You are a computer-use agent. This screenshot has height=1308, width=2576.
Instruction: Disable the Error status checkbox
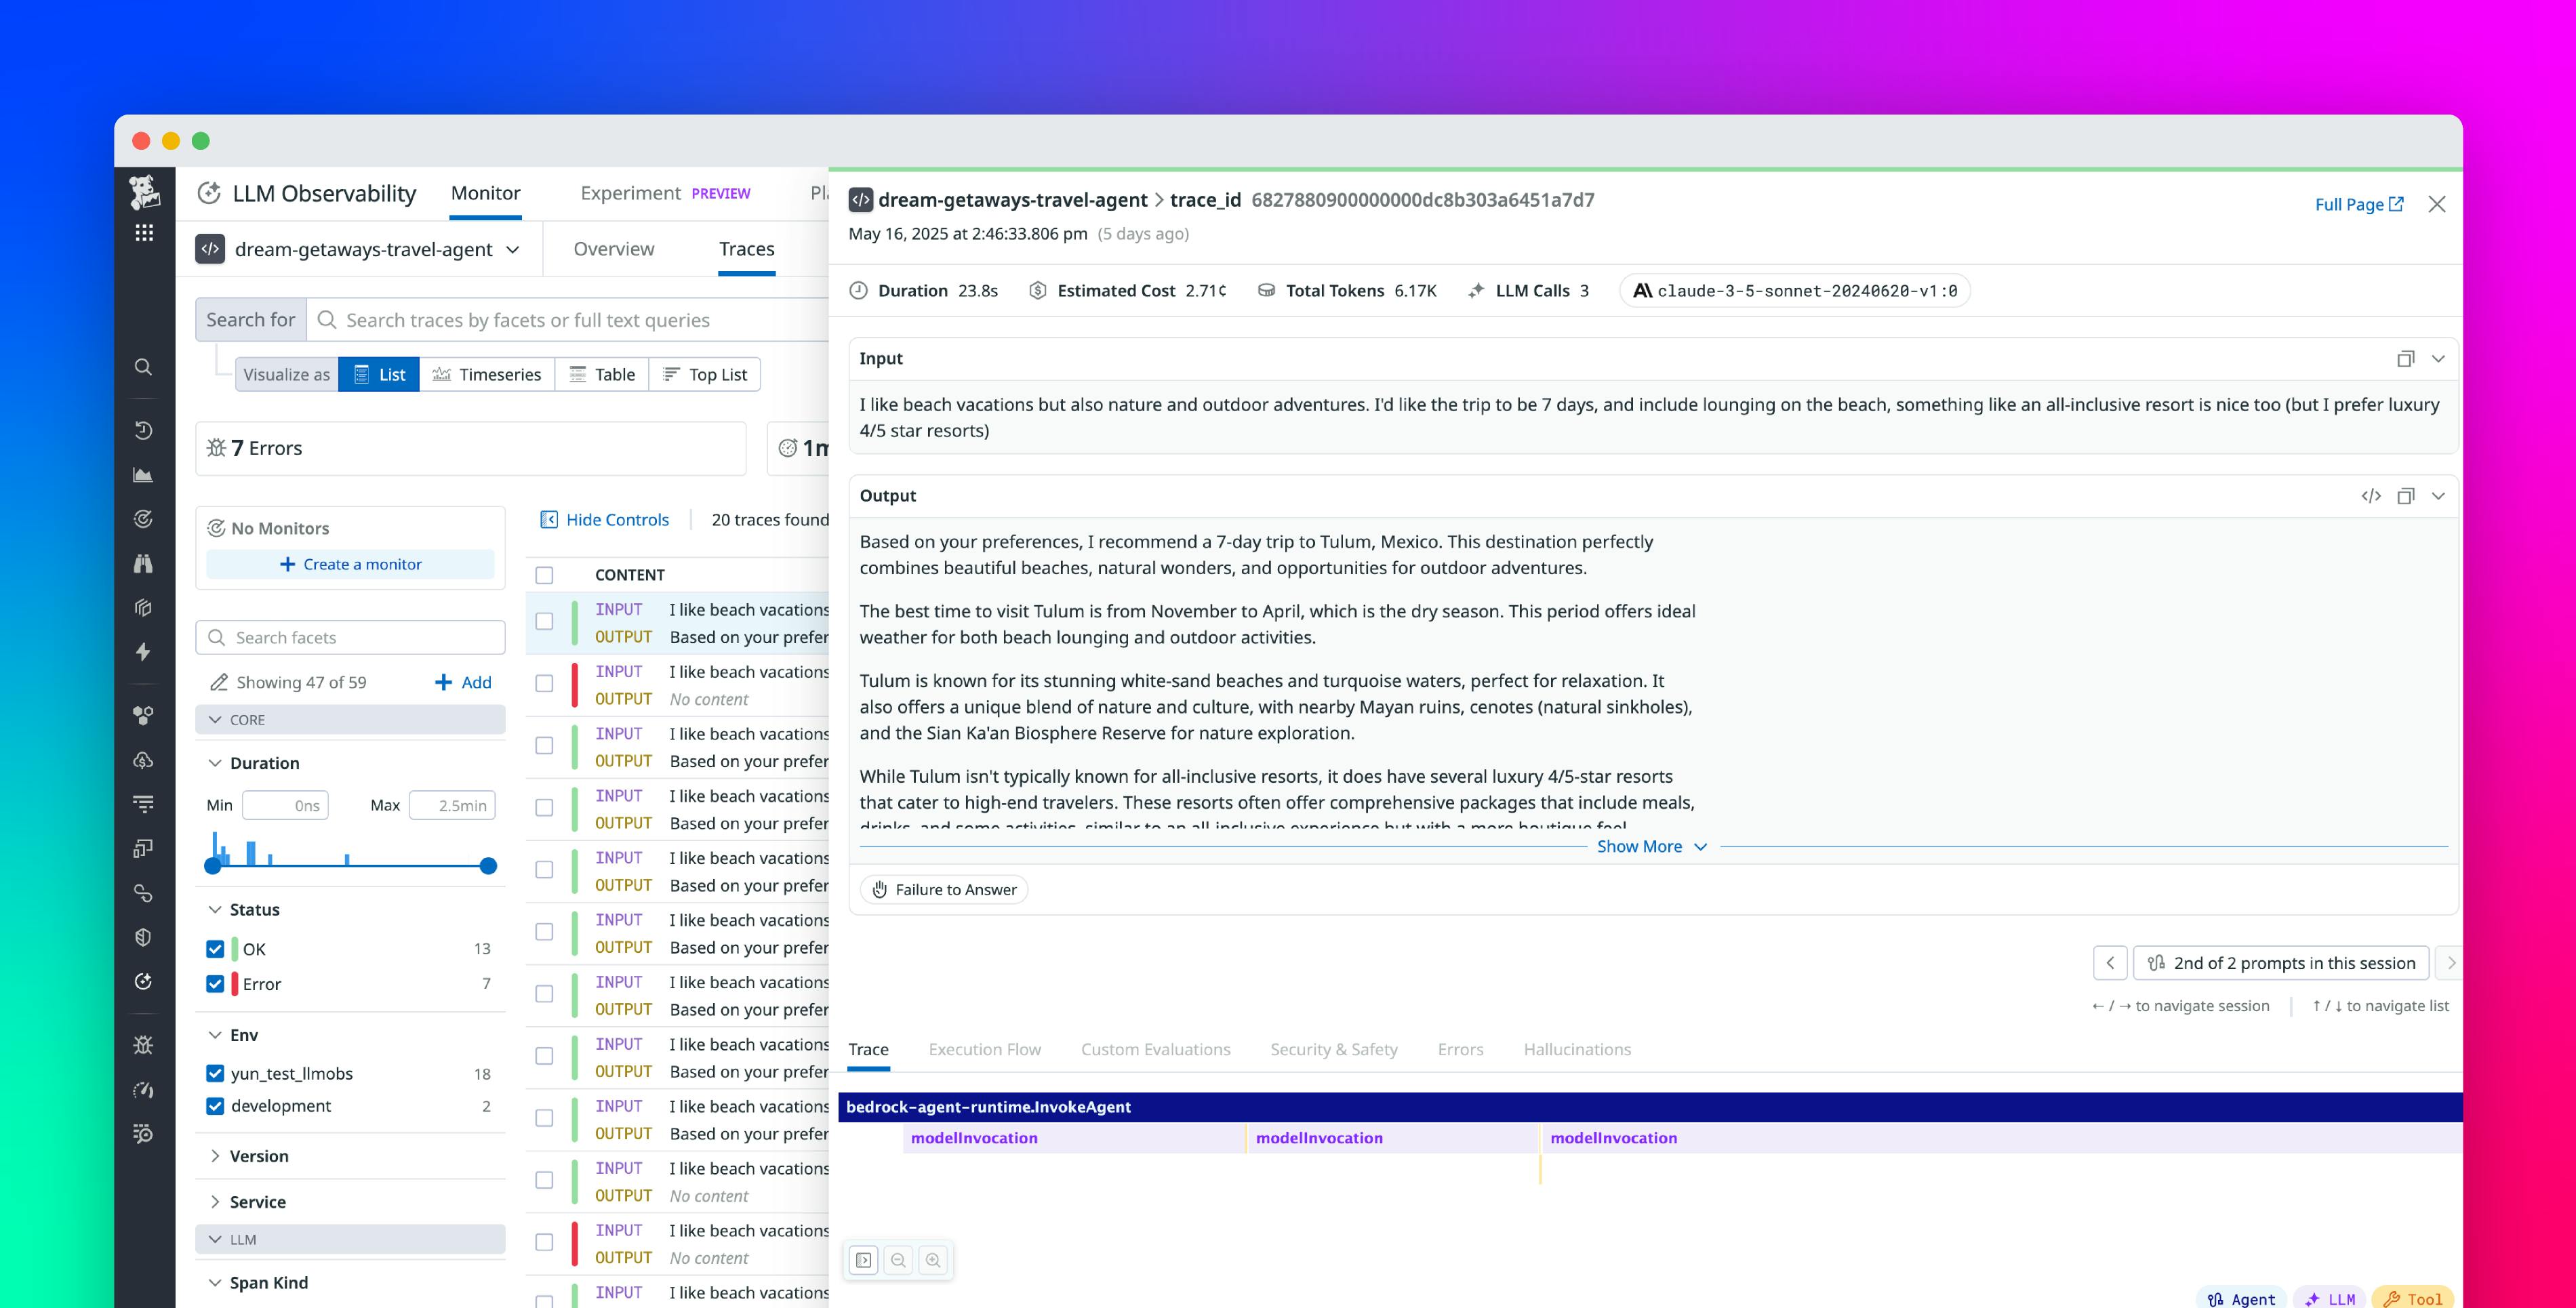coord(215,984)
